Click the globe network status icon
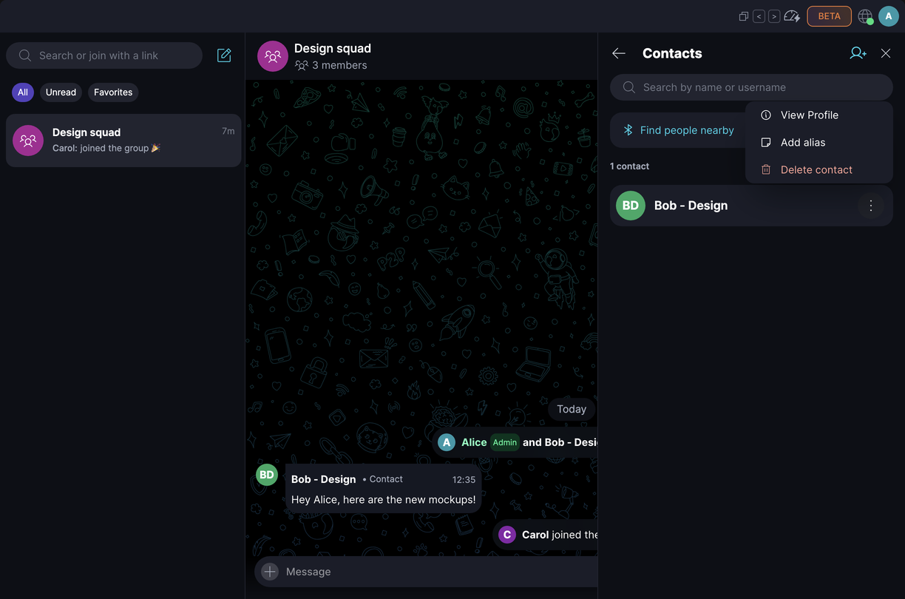Image resolution: width=905 pixels, height=599 pixels. (x=865, y=16)
